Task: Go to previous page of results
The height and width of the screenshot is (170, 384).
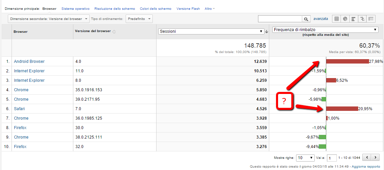Action: [x=367, y=157]
